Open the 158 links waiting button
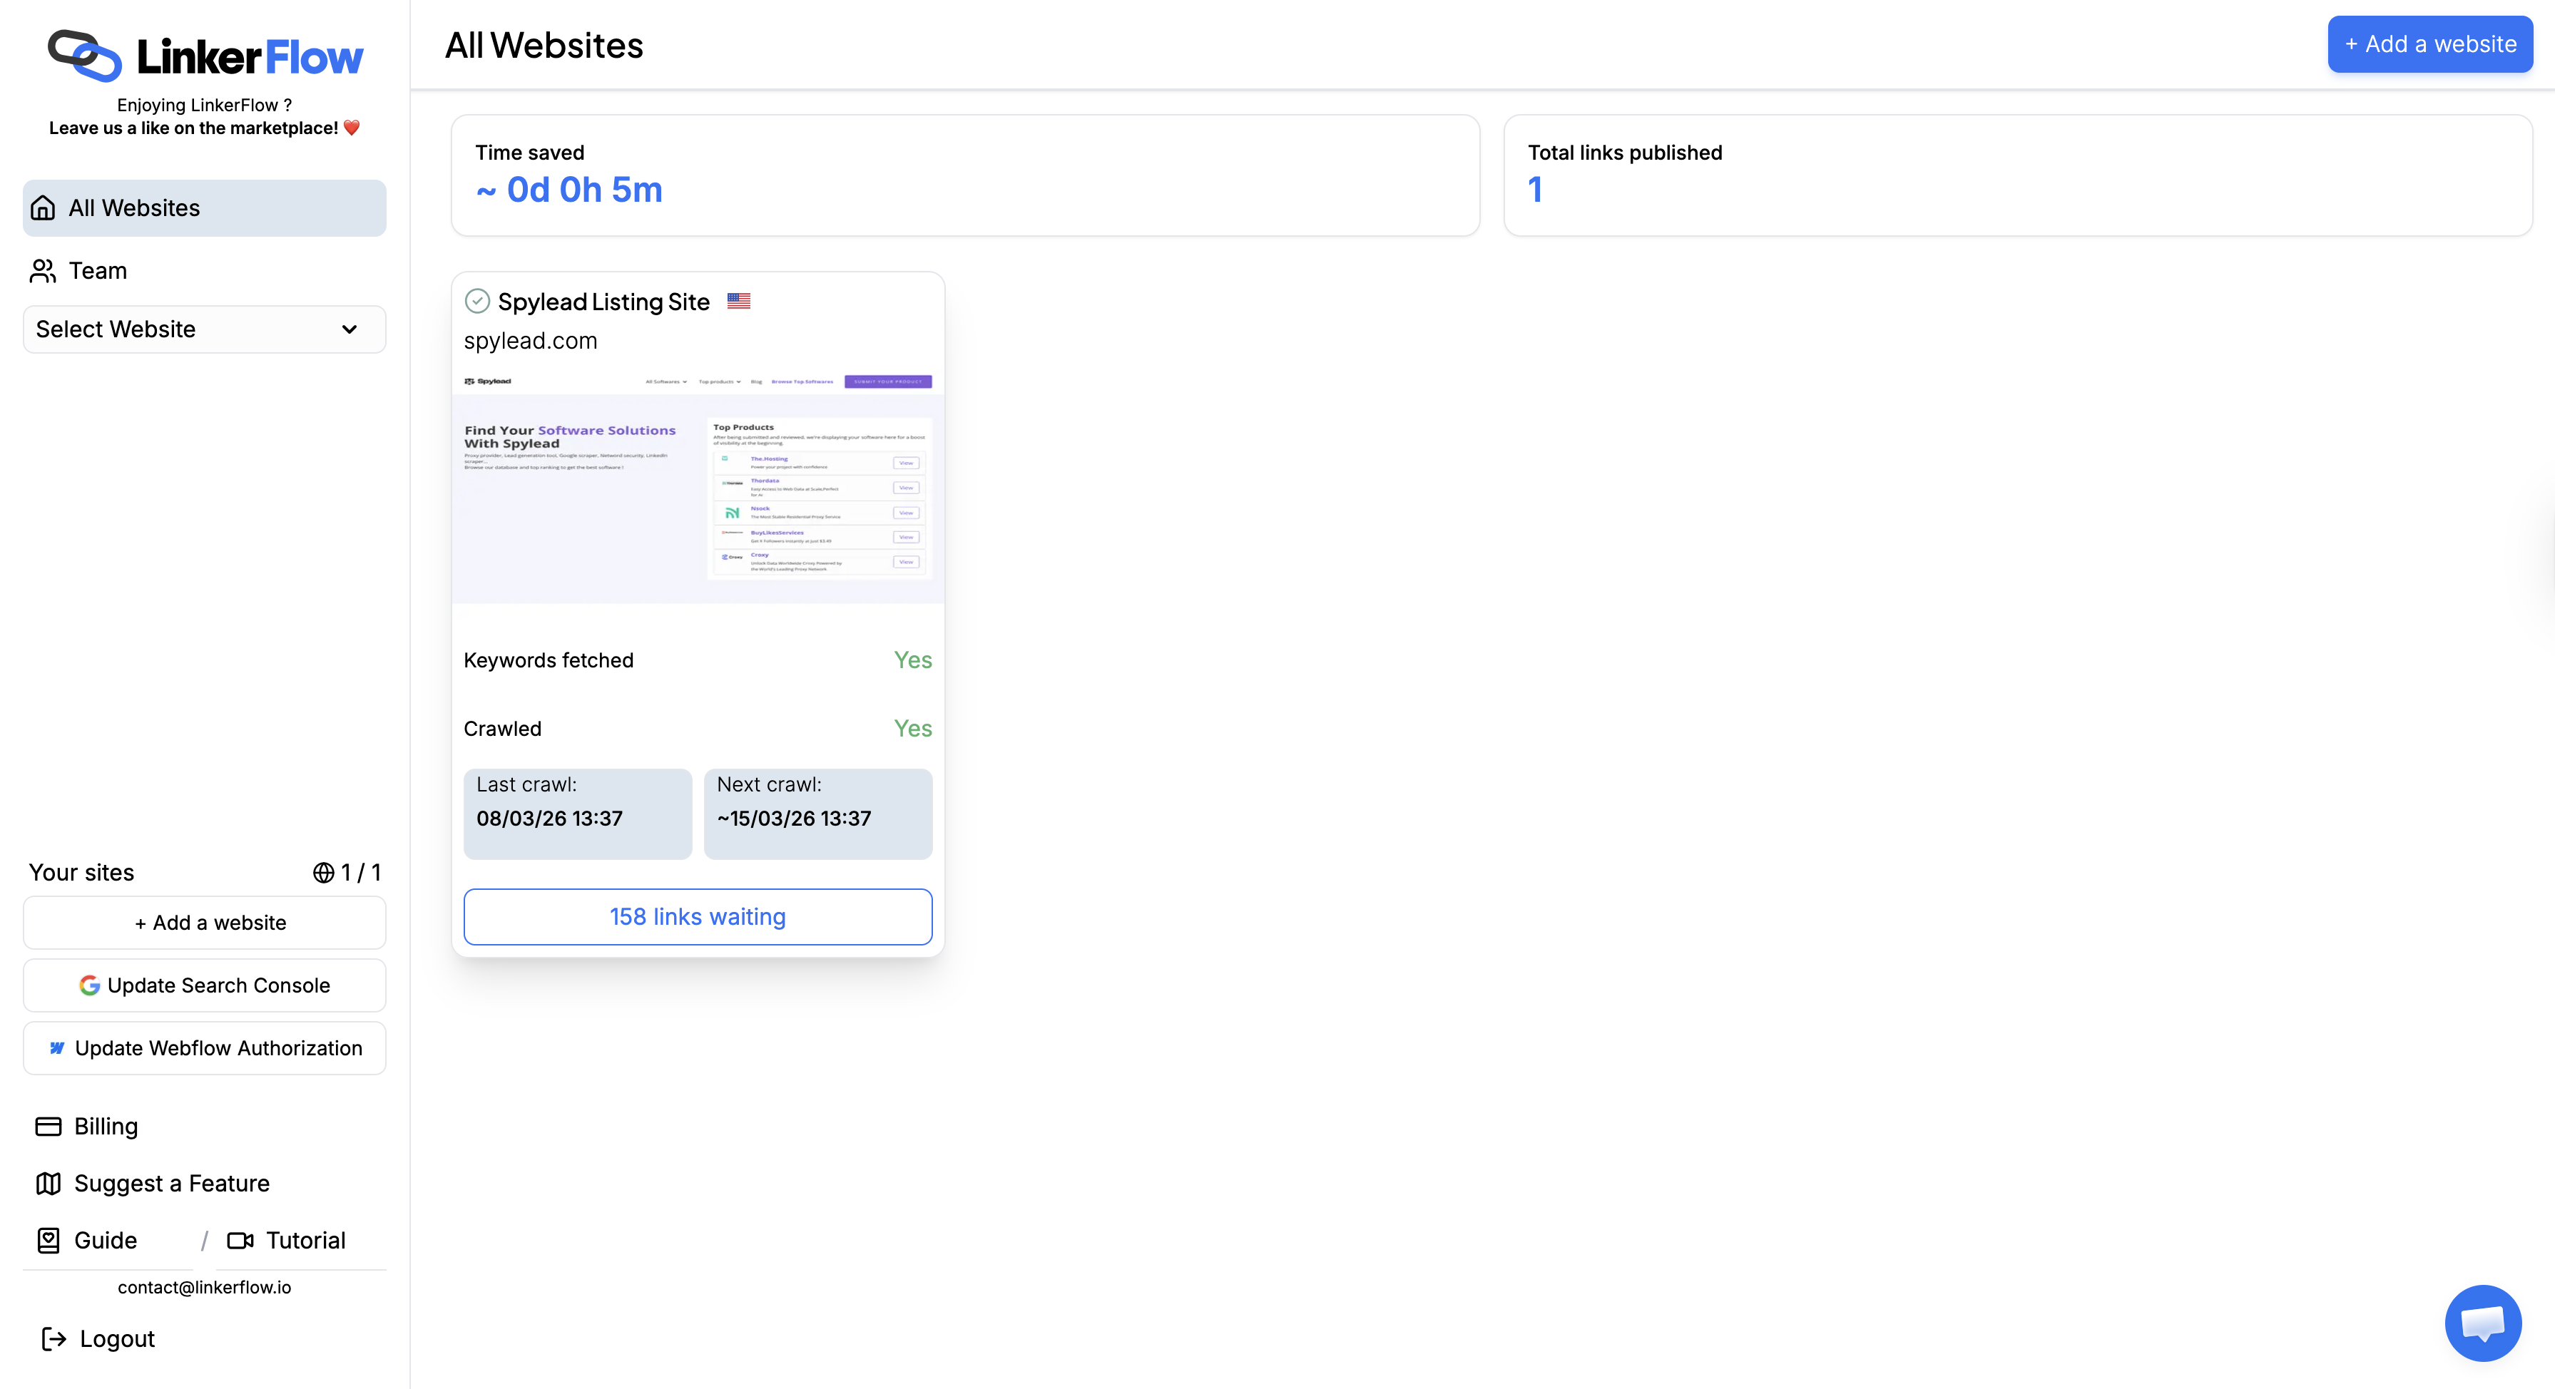 click(x=698, y=917)
